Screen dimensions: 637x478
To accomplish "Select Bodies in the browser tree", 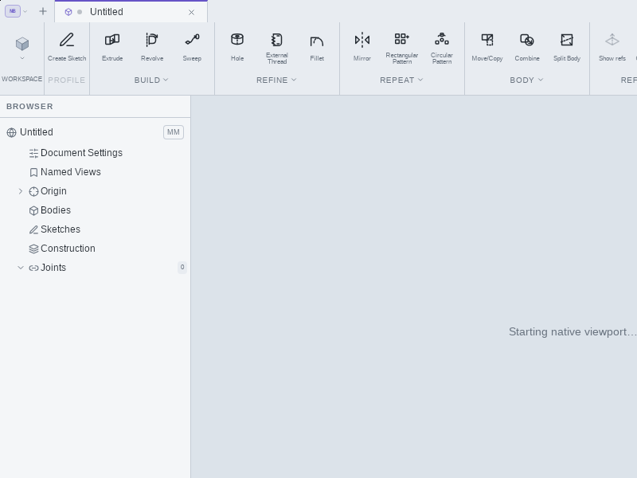I will coord(95,210).
